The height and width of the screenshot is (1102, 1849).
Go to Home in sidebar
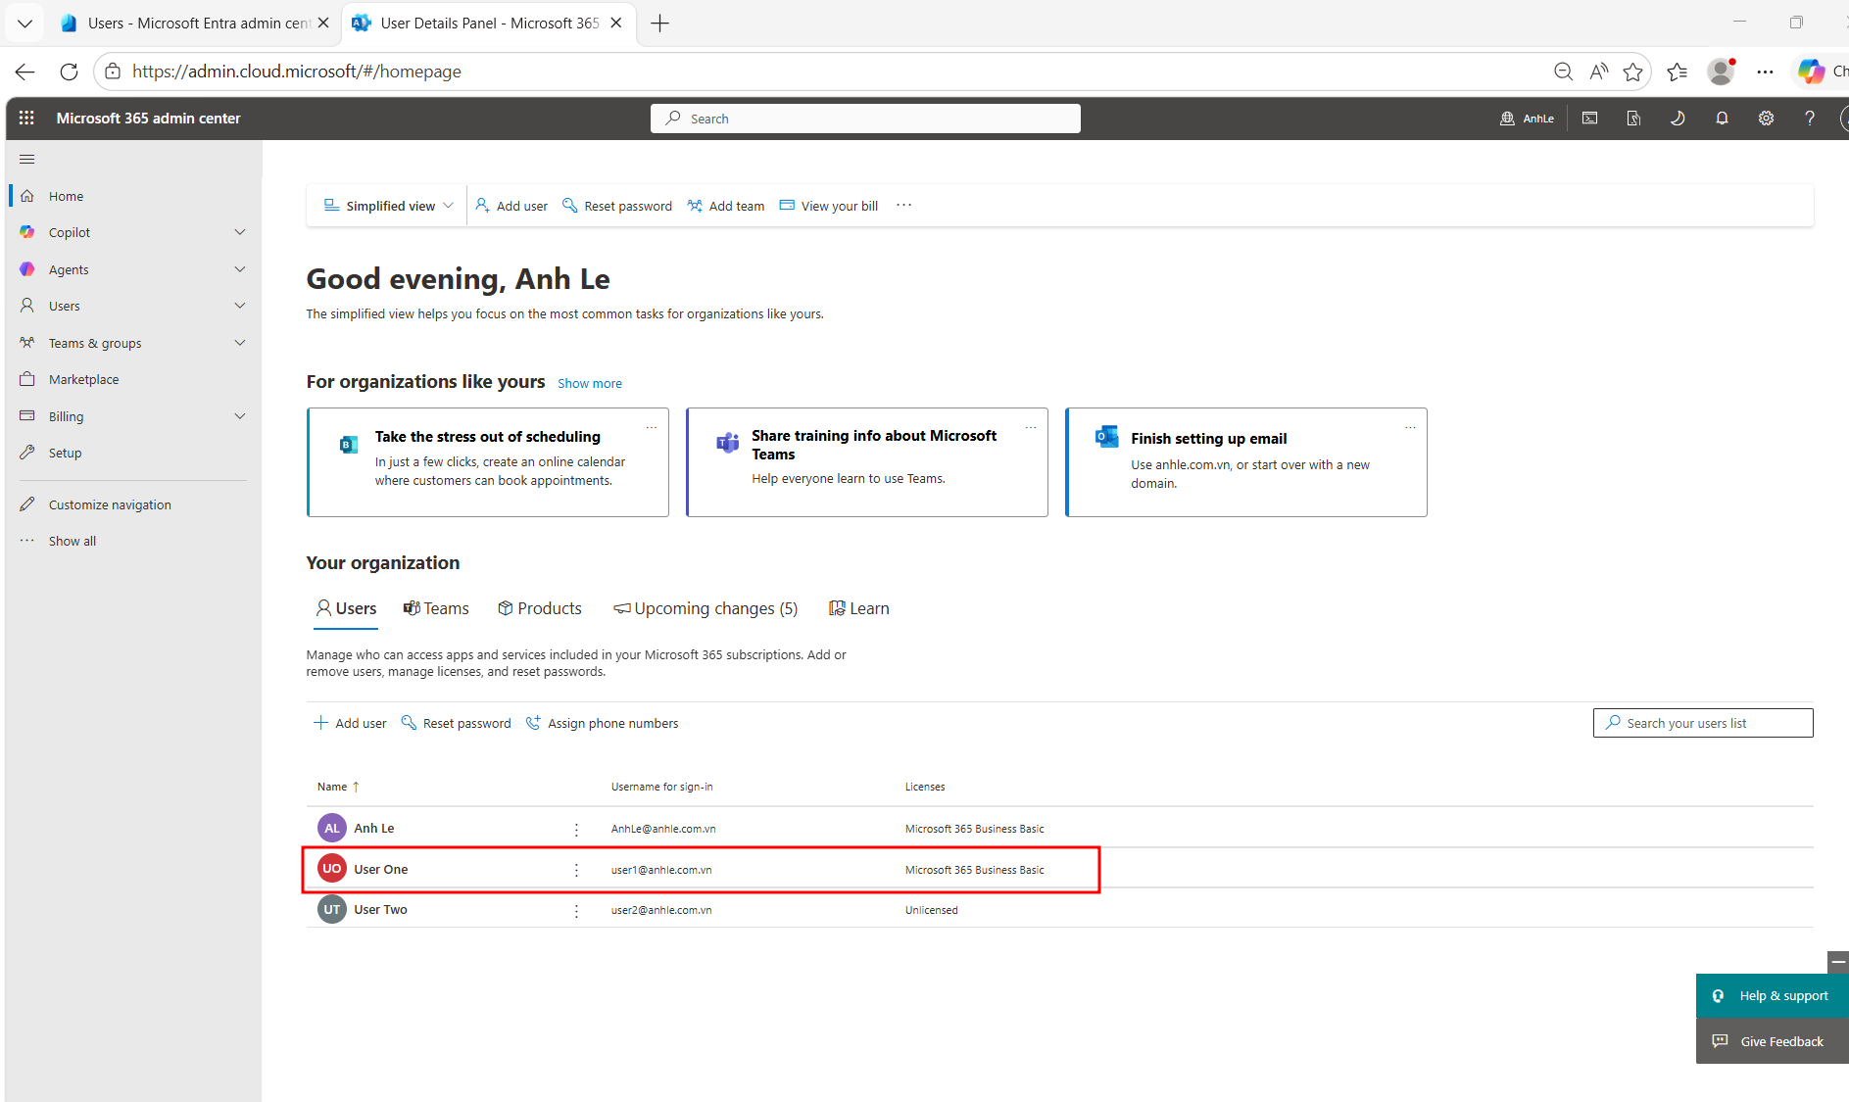pyautogui.click(x=66, y=196)
